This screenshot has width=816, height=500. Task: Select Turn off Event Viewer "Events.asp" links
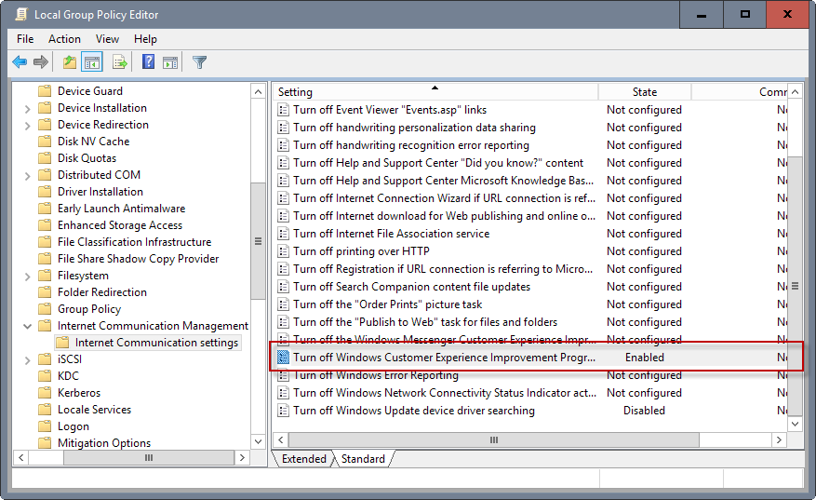390,110
